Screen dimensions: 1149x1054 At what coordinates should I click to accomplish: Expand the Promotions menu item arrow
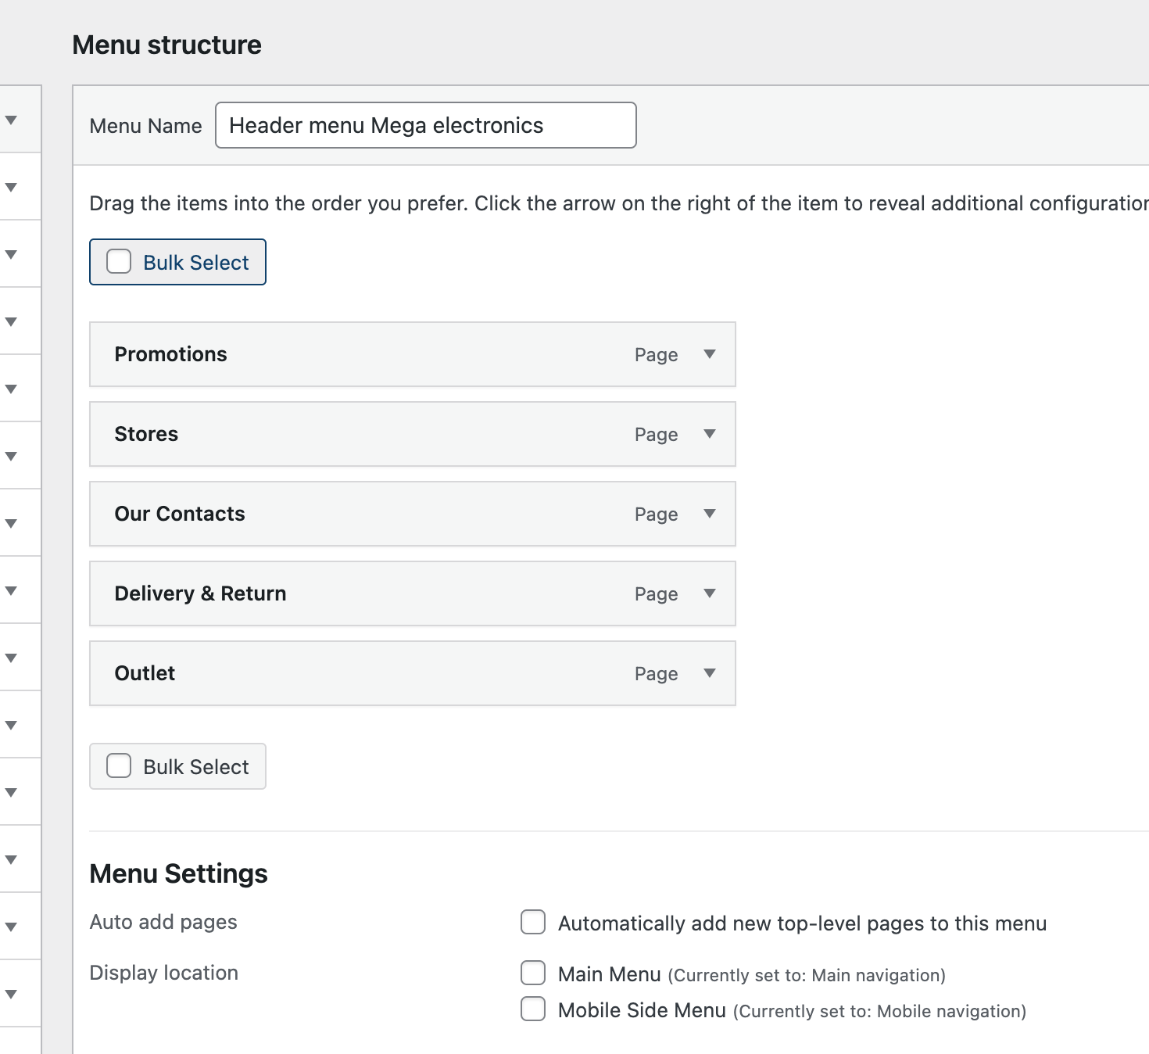click(710, 354)
